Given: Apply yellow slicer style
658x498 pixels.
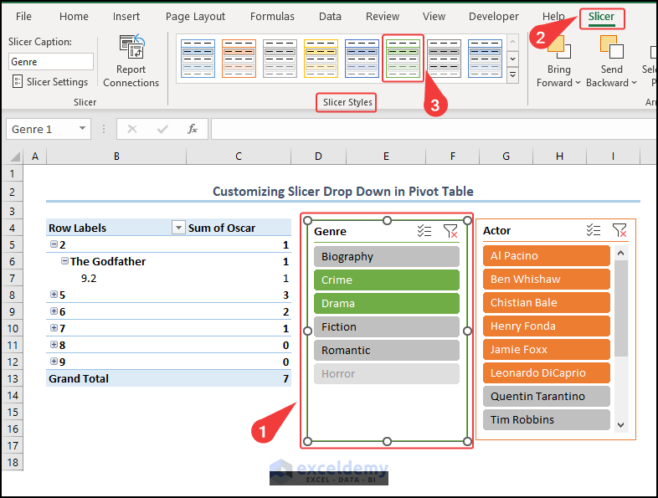Looking at the screenshot, I should (321, 59).
